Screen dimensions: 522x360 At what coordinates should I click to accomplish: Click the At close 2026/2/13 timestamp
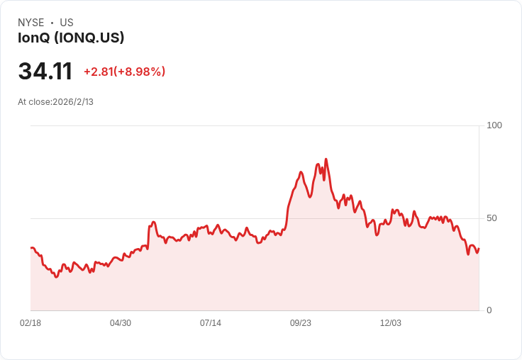point(55,102)
